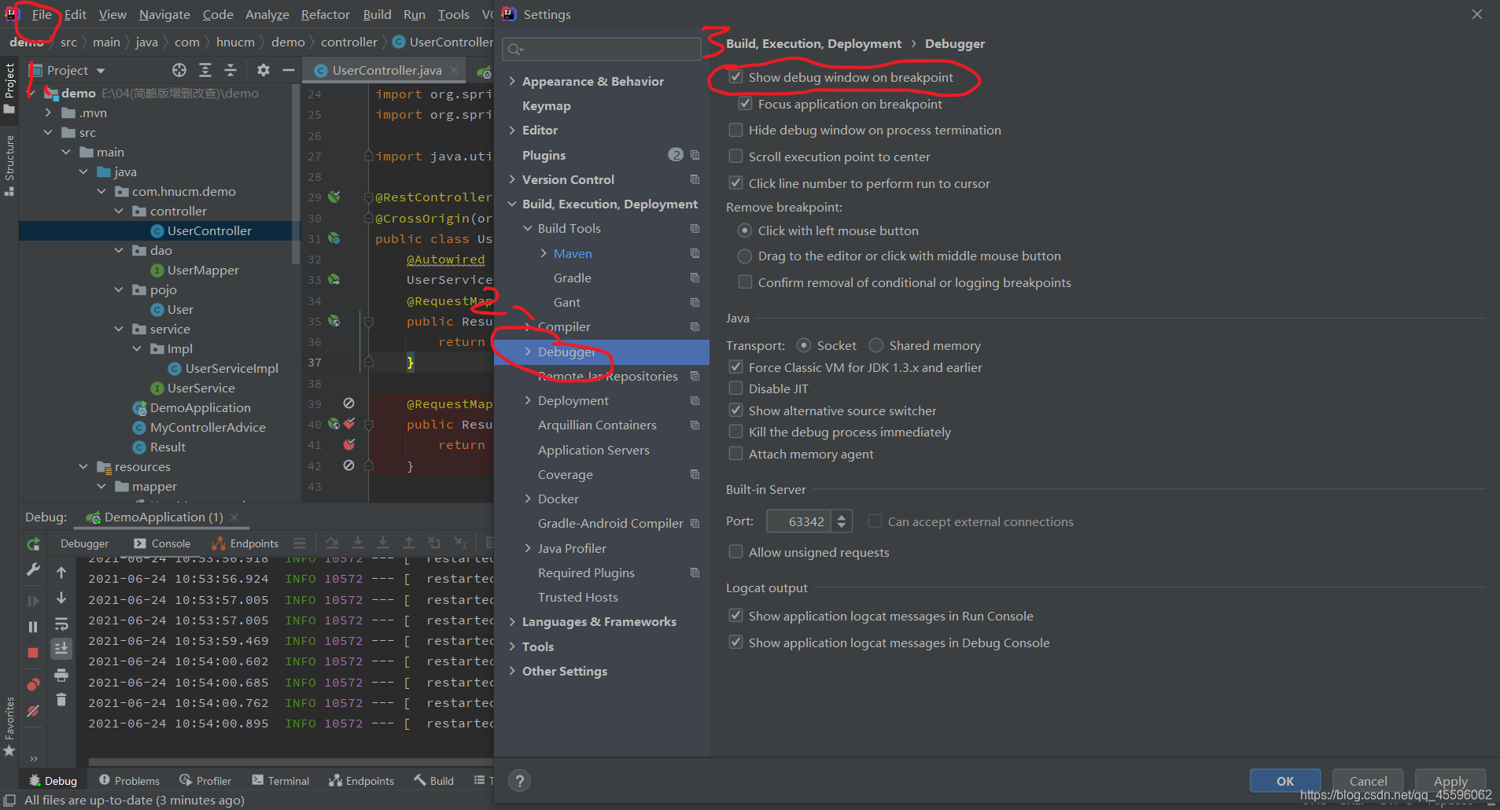Expand Version Control settings group
Viewport: 1500px width, 810px height.
click(512, 179)
